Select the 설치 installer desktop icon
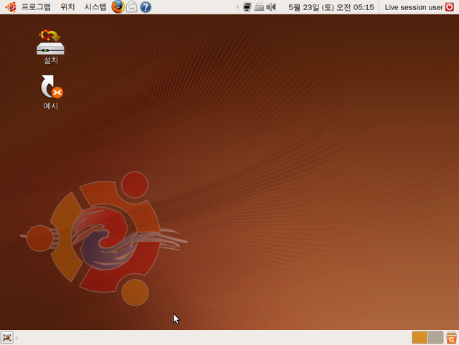459x345 pixels. [50, 43]
